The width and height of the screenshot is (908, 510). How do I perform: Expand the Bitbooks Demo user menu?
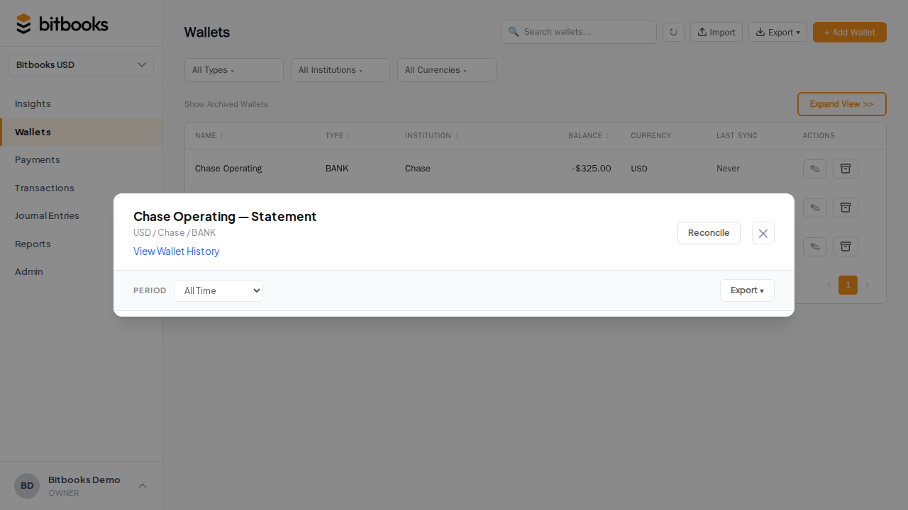click(143, 486)
